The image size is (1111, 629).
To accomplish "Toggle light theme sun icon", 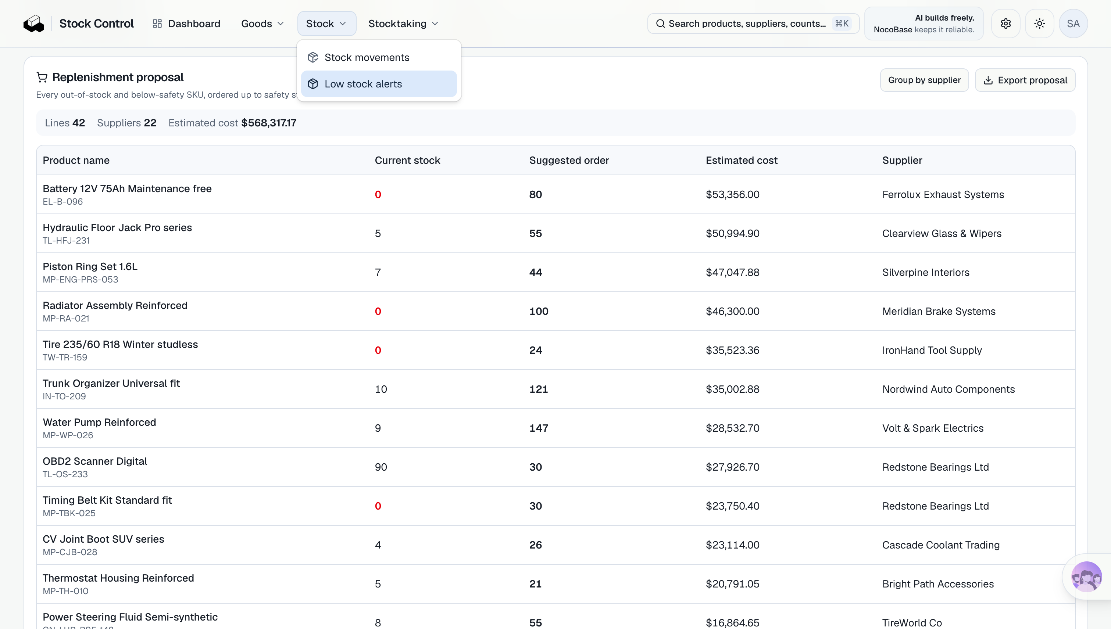I will 1040,24.
